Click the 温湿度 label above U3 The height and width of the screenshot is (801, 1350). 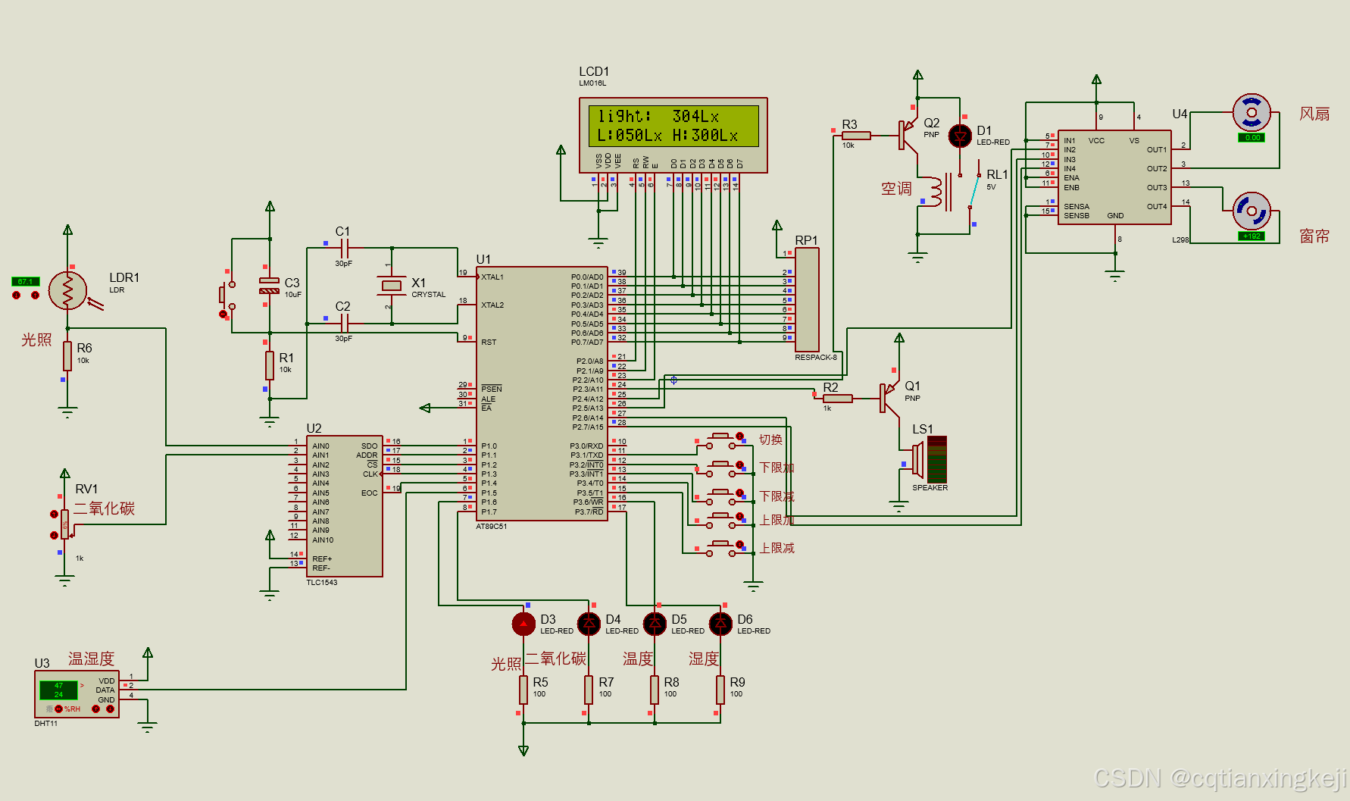point(91,659)
